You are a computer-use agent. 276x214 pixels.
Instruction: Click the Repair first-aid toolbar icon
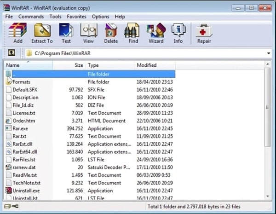coord(204,30)
